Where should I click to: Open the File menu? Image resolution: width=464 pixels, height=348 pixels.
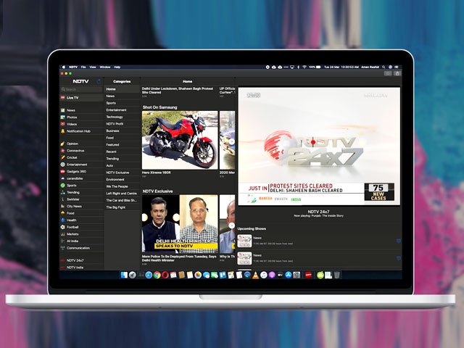coord(83,67)
